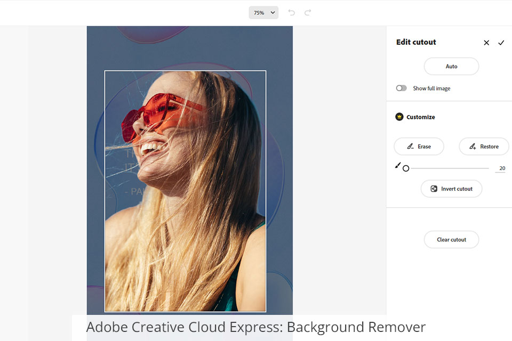Click the Auto cutout button

point(451,66)
